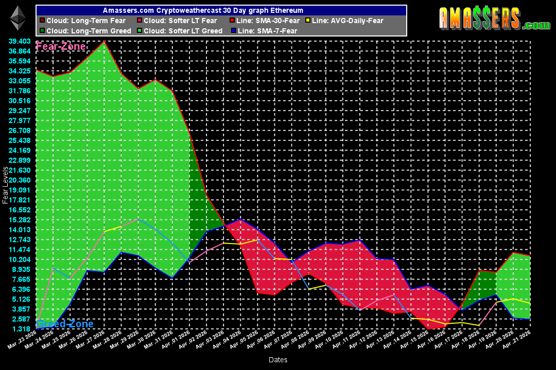Click the blue Greed-Zone label
This screenshot has width=556, height=370.
(65, 324)
